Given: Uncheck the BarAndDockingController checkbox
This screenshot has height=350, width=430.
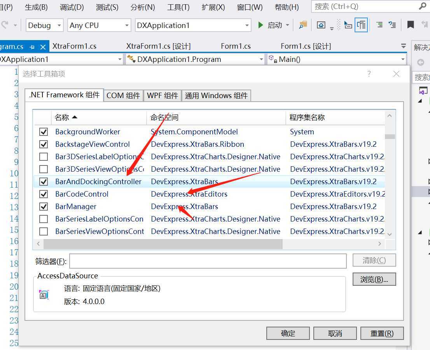Looking at the screenshot, I should point(43,182).
